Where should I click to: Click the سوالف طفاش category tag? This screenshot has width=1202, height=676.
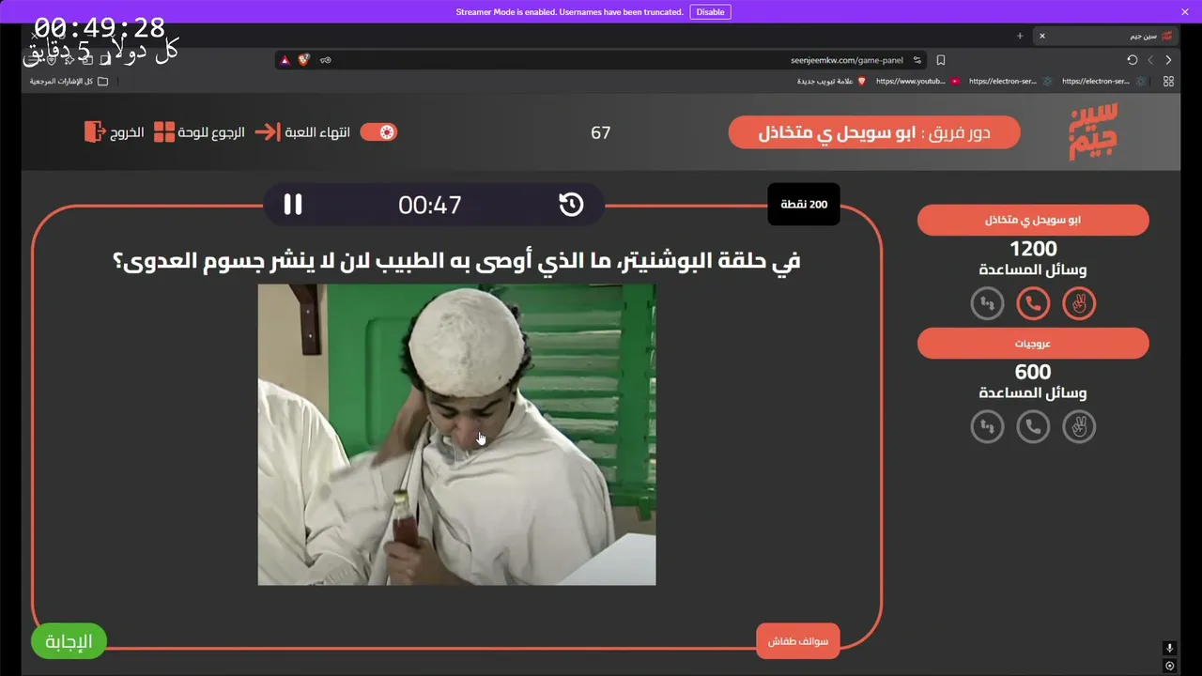click(798, 642)
